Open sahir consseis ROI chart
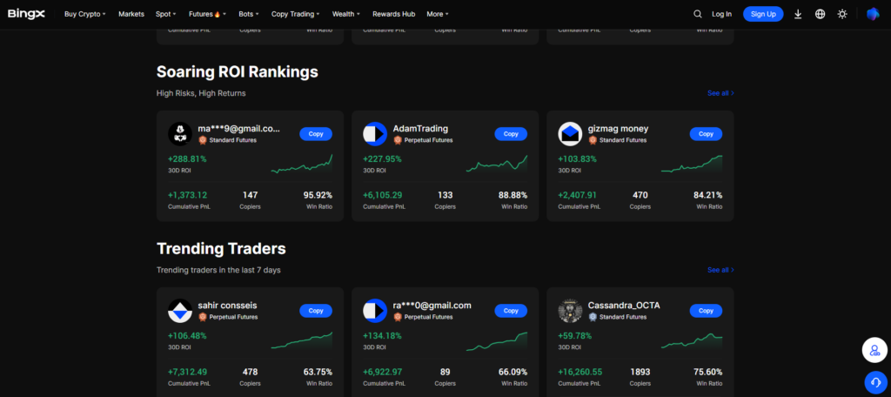This screenshot has height=397, width=891. click(x=301, y=339)
